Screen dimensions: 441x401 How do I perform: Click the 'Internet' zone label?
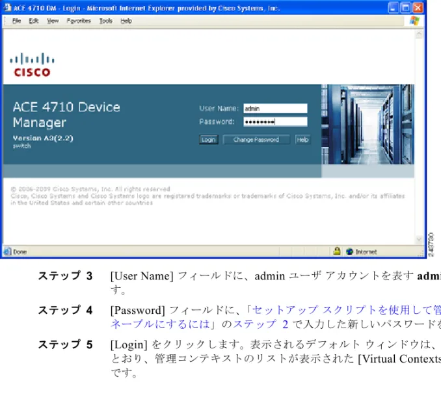(x=366, y=252)
